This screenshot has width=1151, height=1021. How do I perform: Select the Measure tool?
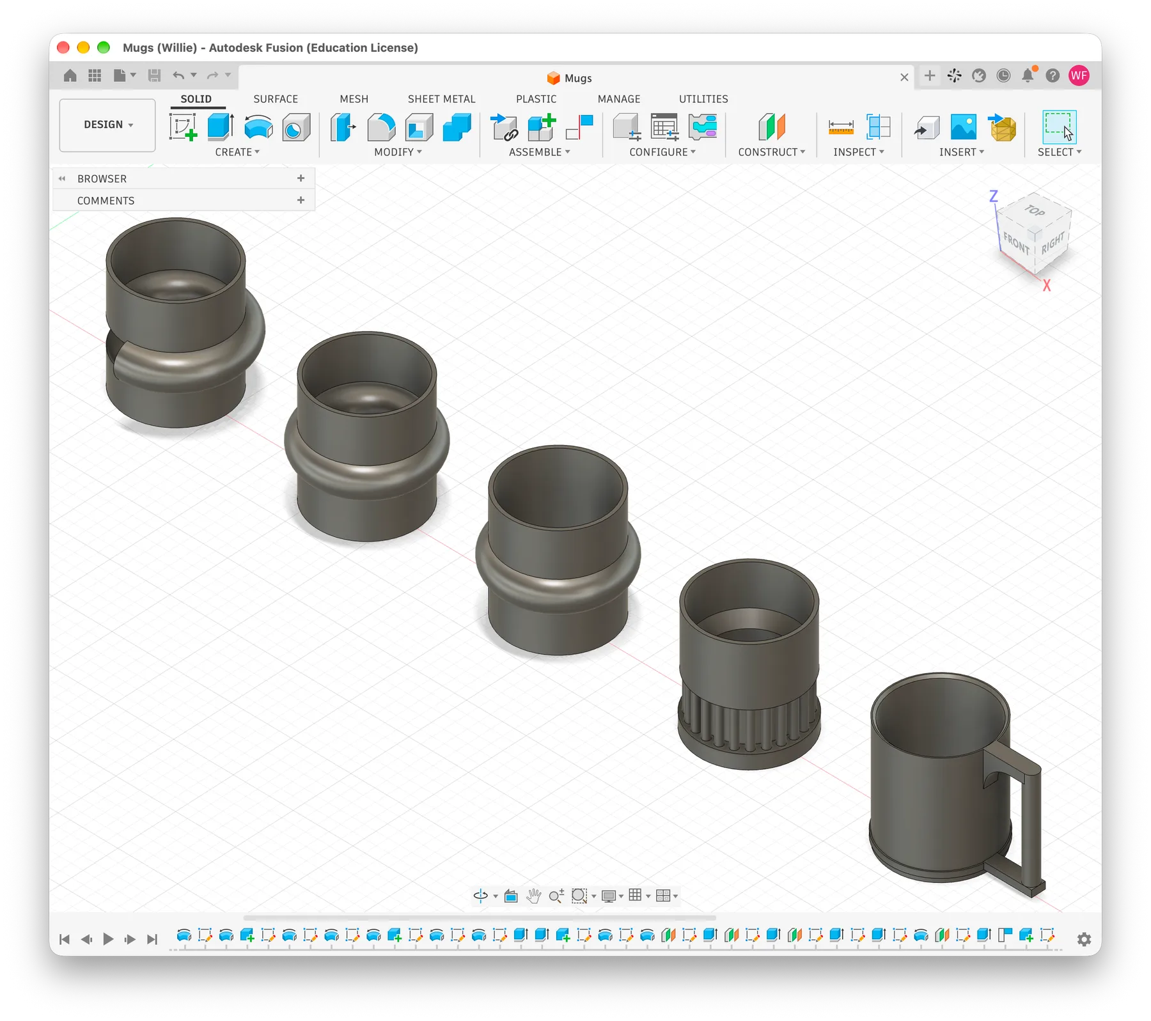click(841, 127)
